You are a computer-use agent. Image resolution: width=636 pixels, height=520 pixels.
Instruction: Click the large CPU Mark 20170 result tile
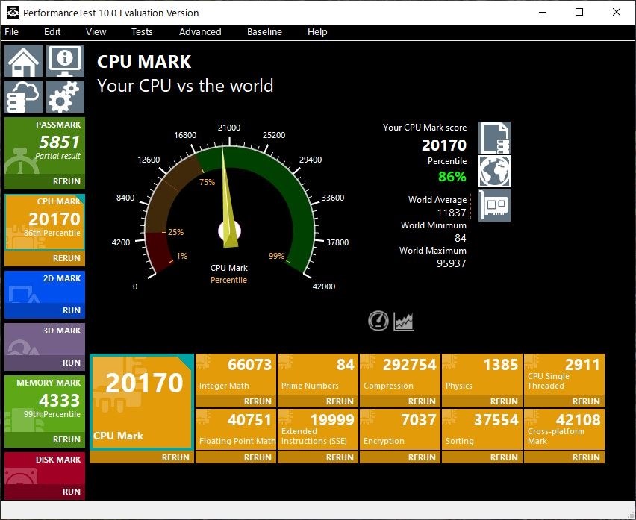pyautogui.click(x=142, y=402)
